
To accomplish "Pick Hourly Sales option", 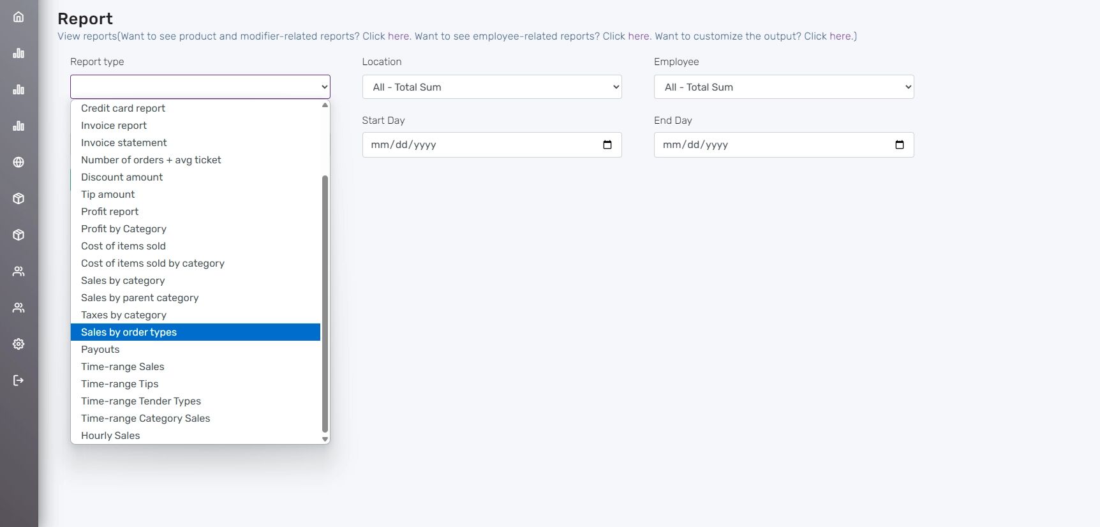I will [195, 436].
